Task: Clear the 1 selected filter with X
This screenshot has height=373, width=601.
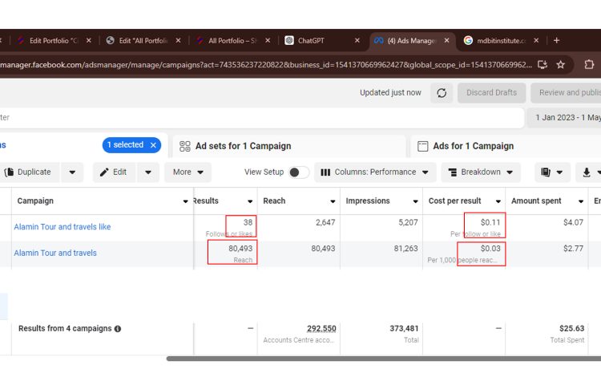Action: point(152,145)
